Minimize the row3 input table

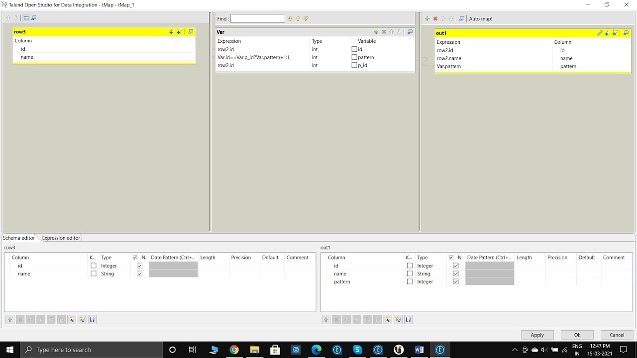click(191, 32)
